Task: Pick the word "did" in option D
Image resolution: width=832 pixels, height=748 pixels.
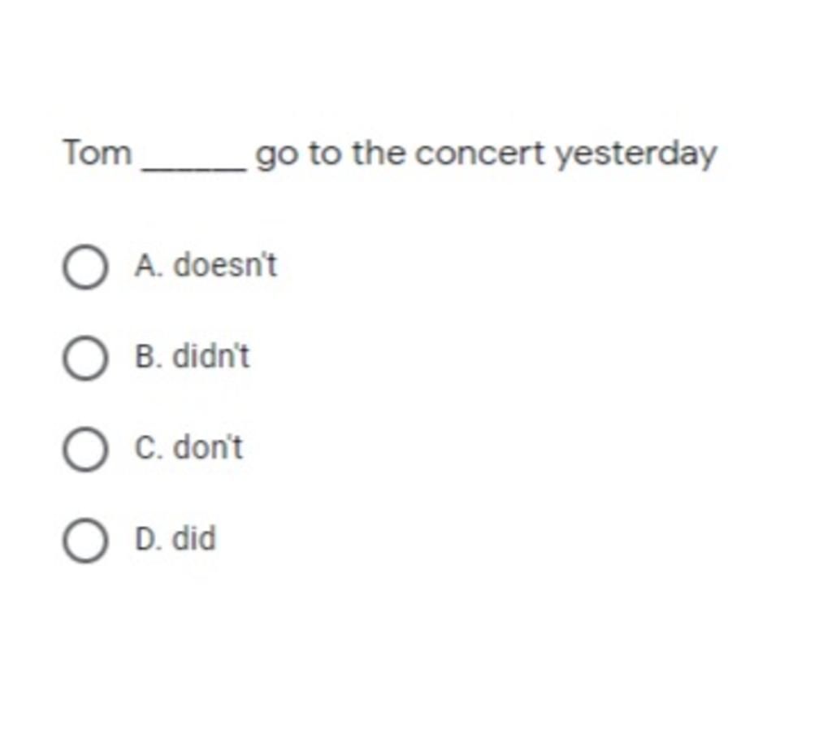Action: [x=195, y=538]
